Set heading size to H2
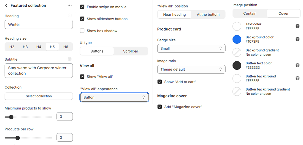The width and height of the screenshot is (303, 145). [12, 47]
